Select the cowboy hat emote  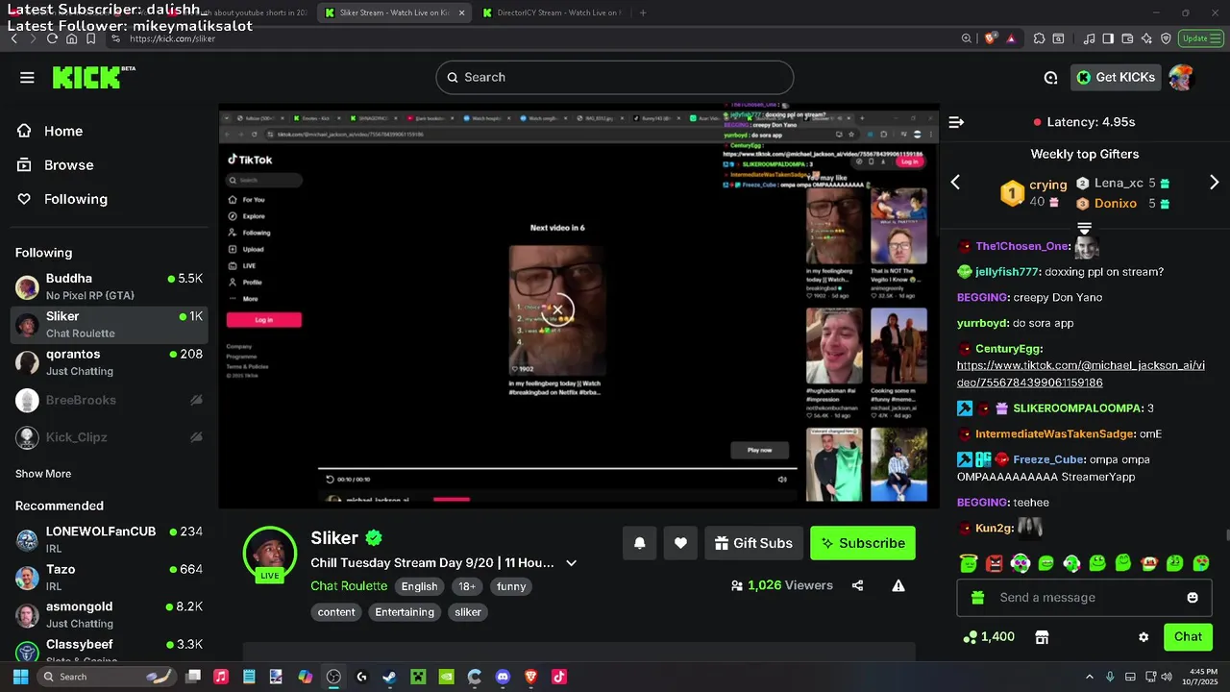coord(1149,563)
